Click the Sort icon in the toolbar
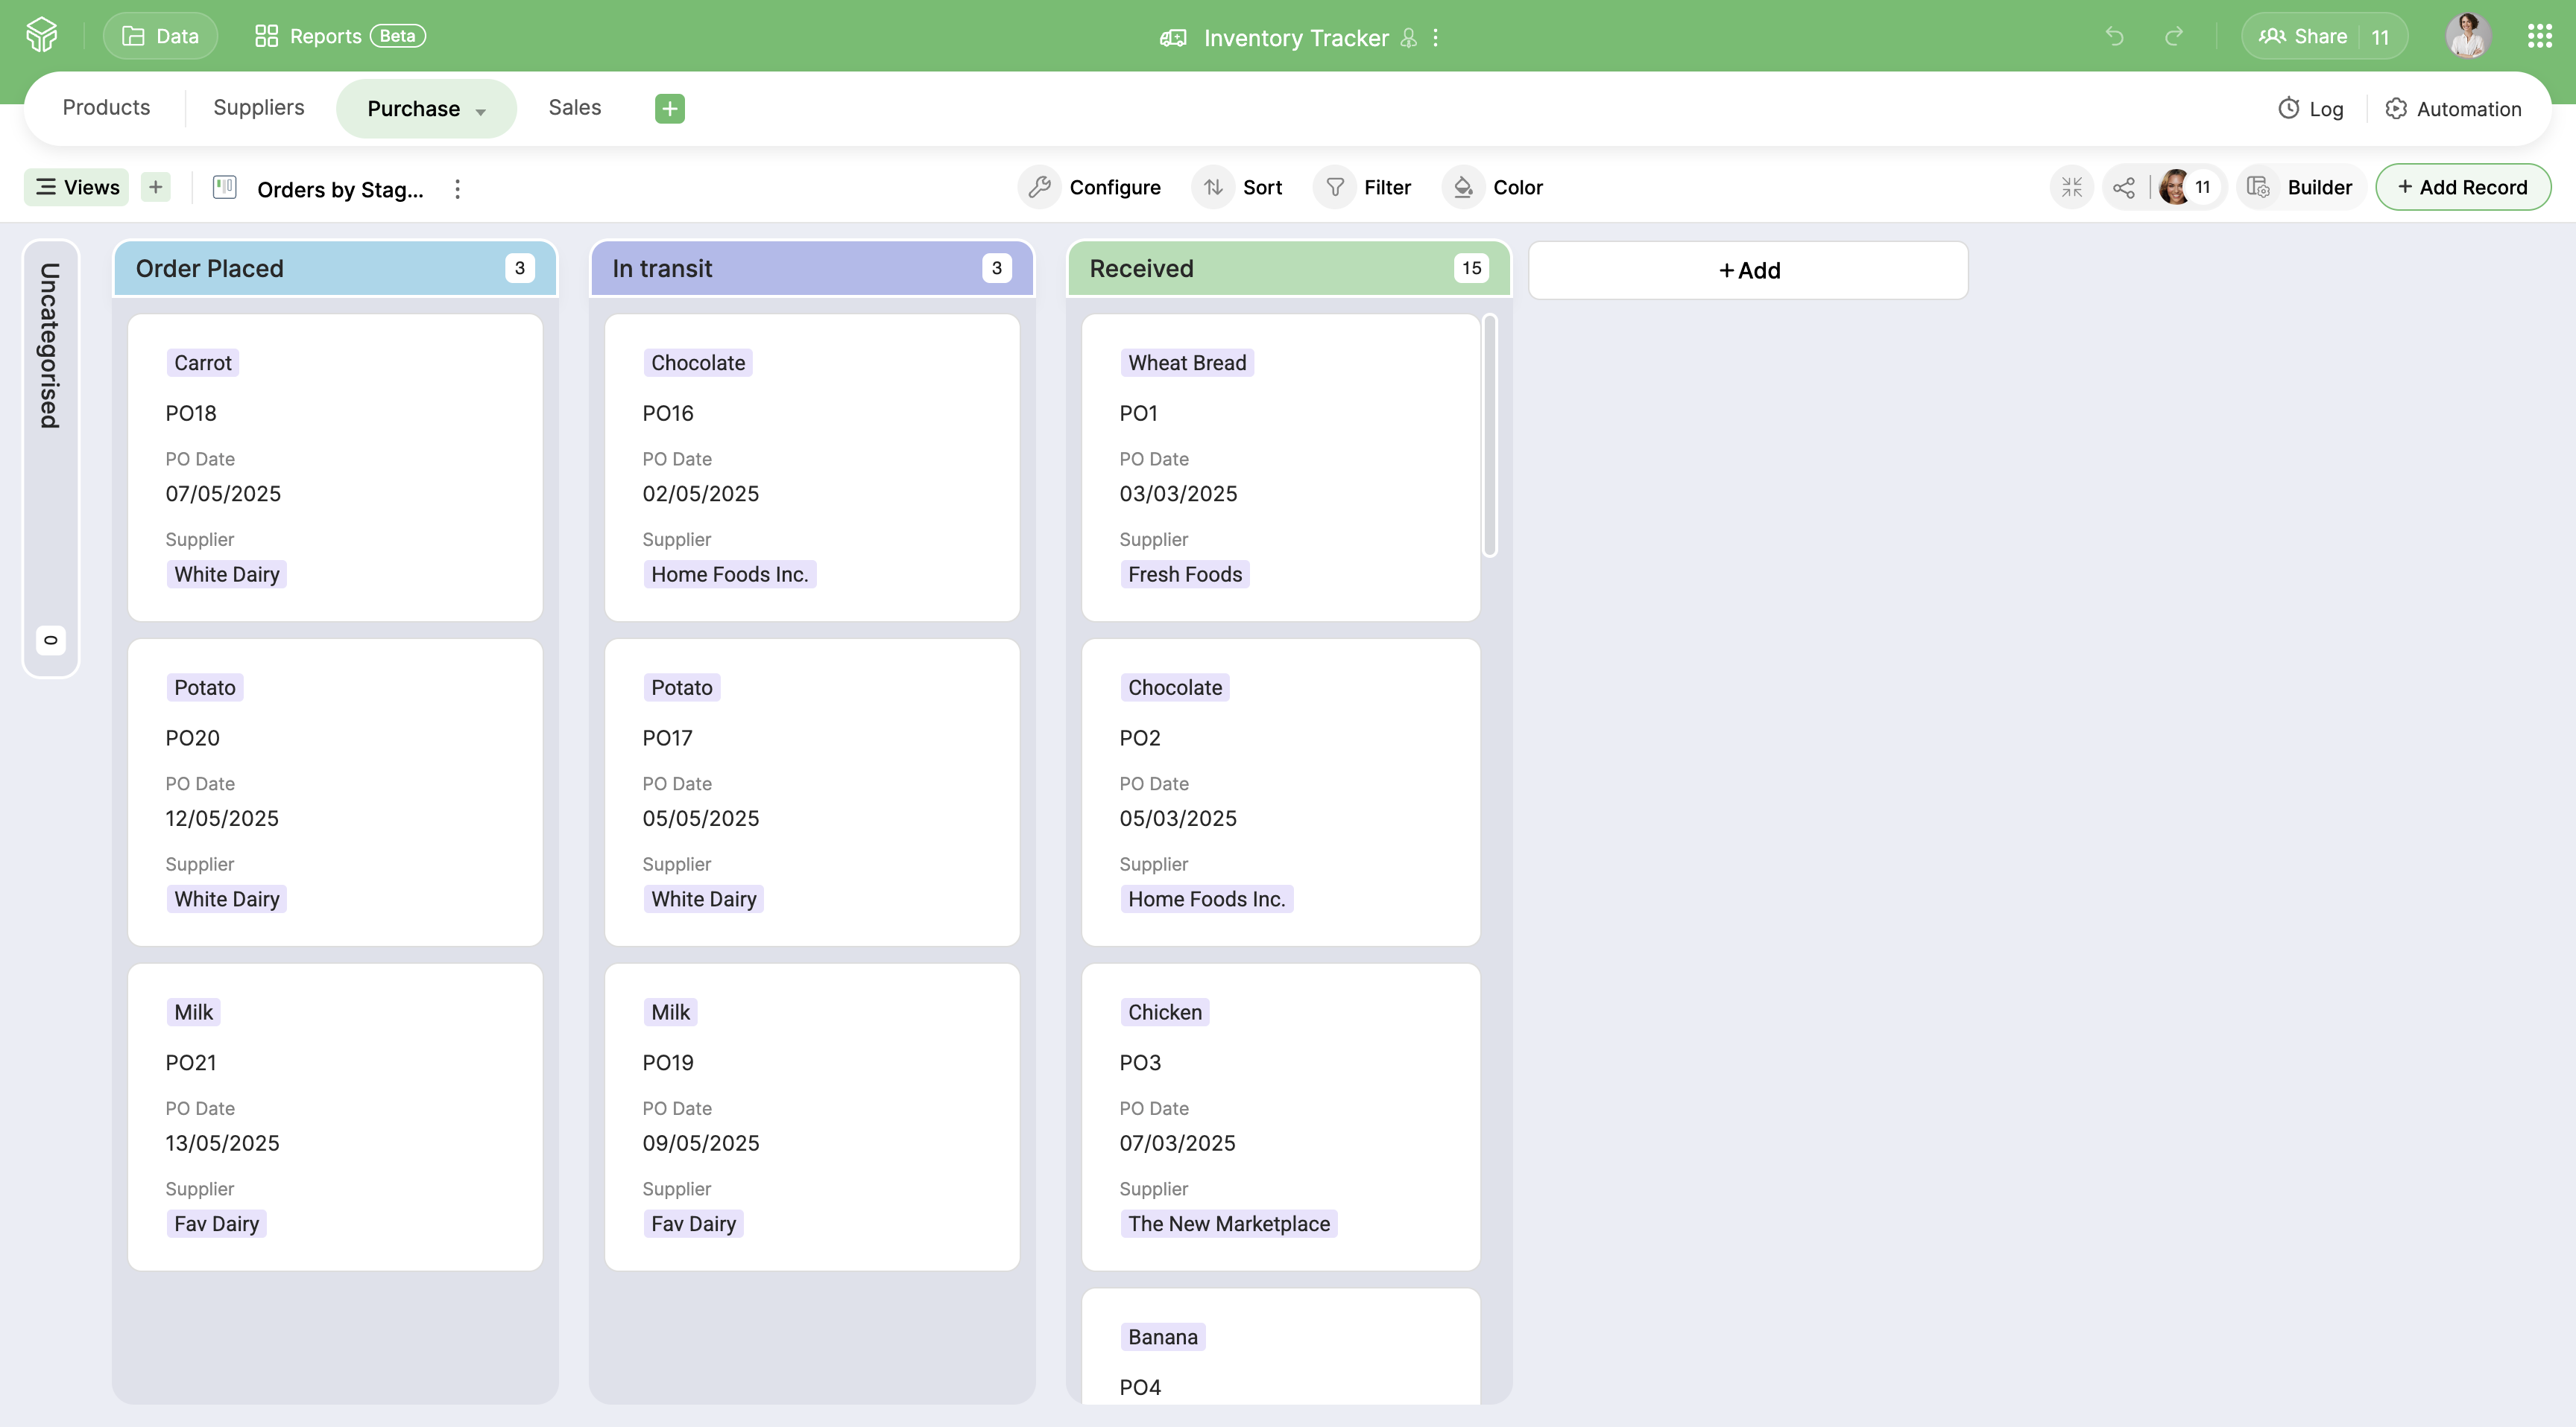Viewport: 2576px width, 1427px height. pyautogui.click(x=1213, y=187)
